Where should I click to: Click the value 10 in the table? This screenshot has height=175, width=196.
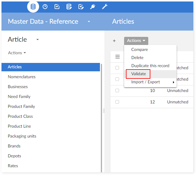152,90
